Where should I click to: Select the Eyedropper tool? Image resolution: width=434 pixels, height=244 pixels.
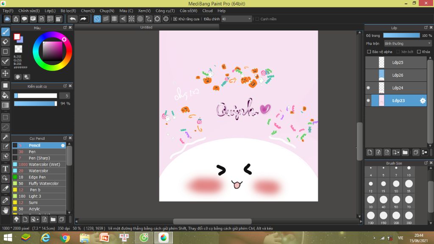[x=5, y=200]
